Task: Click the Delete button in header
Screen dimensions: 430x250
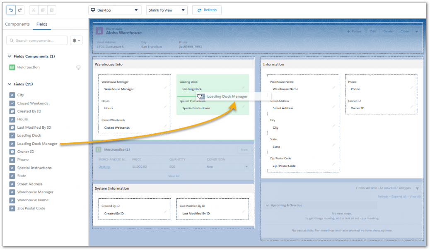Action: tap(388, 31)
